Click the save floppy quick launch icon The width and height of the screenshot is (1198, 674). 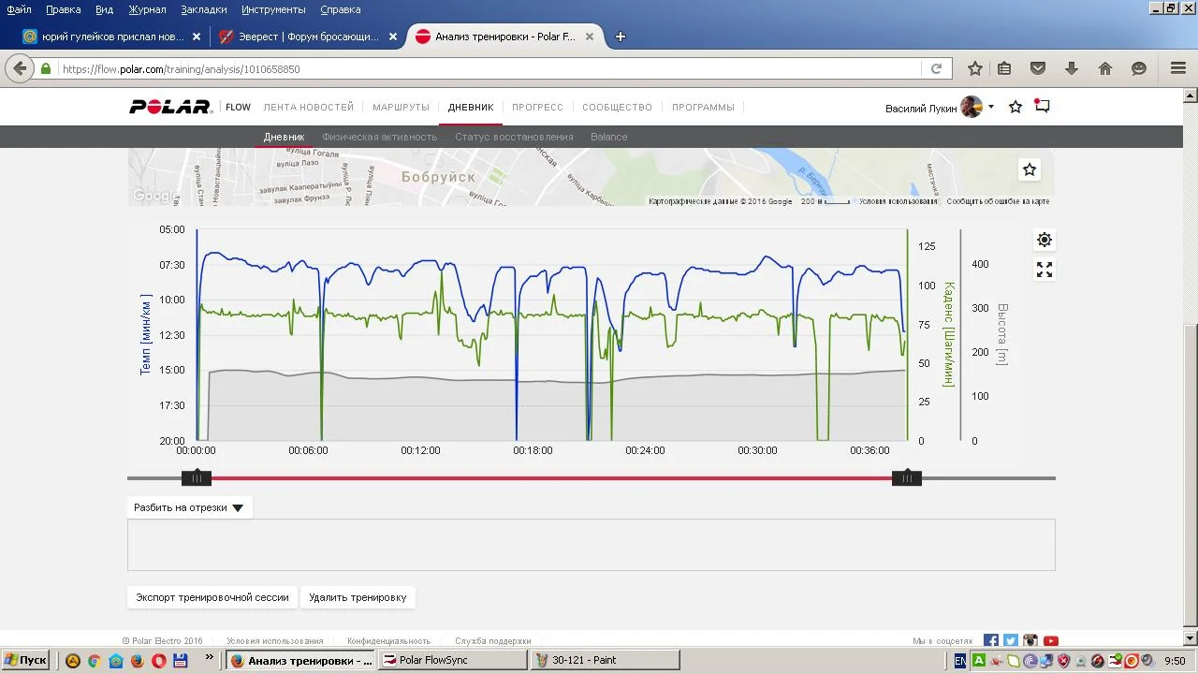point(181,660)
